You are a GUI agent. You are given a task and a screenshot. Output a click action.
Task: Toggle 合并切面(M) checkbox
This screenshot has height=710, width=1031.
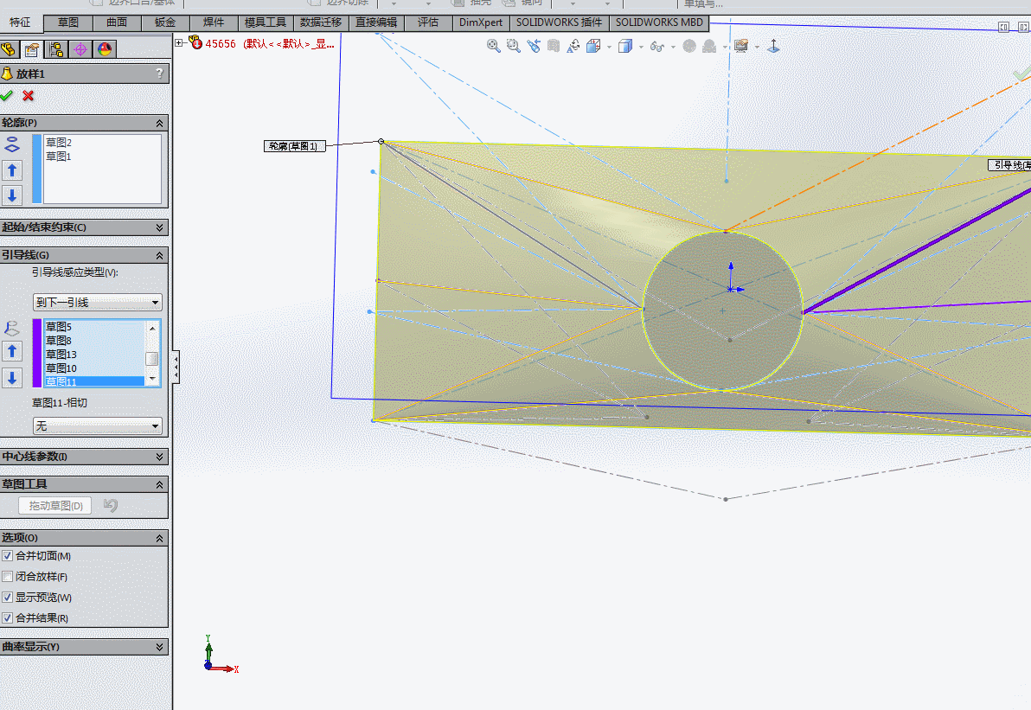point(7,555)
